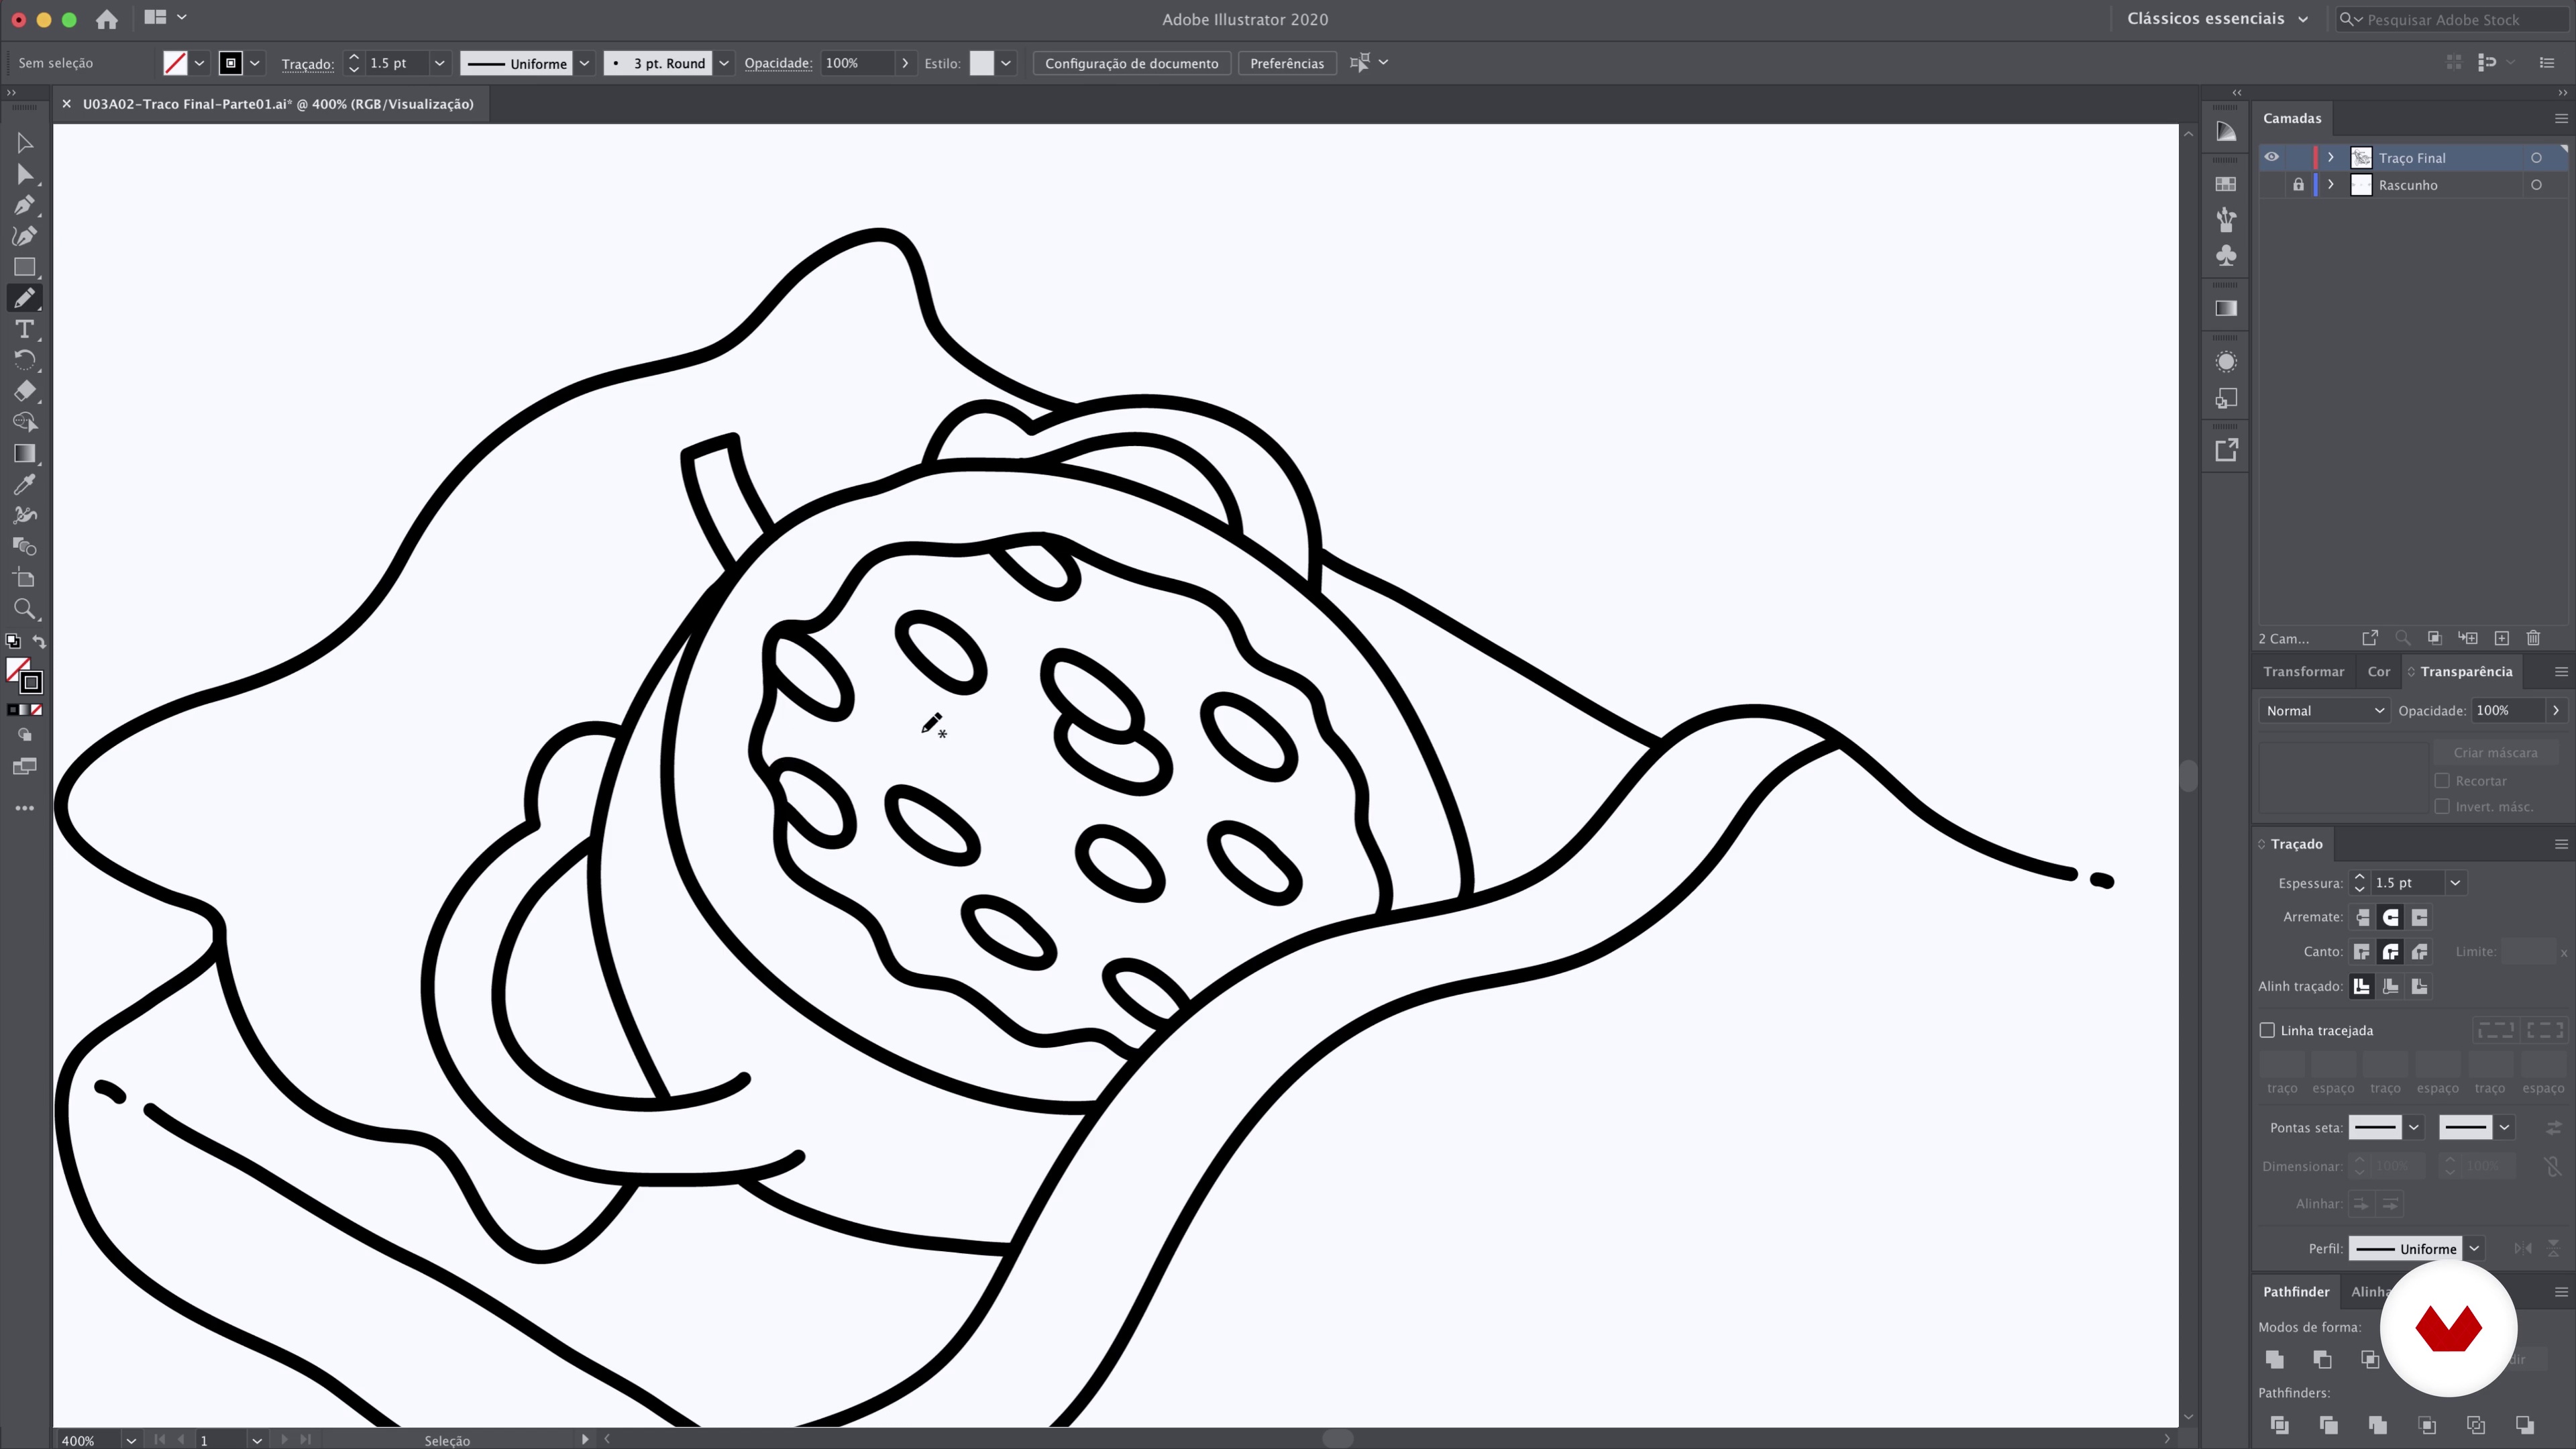Toggle Invert. másc. checkbox

point(2442,807)
